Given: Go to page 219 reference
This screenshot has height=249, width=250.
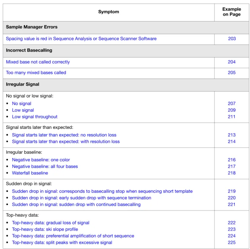Looking at the screenshot, I should click(x=232, y=191).
